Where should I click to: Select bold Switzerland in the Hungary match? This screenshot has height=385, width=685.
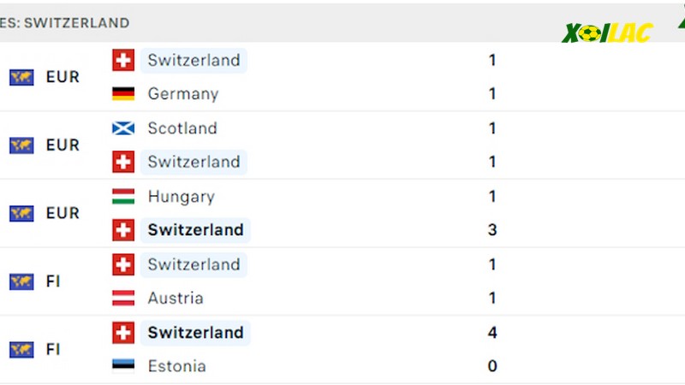point(195,230)
